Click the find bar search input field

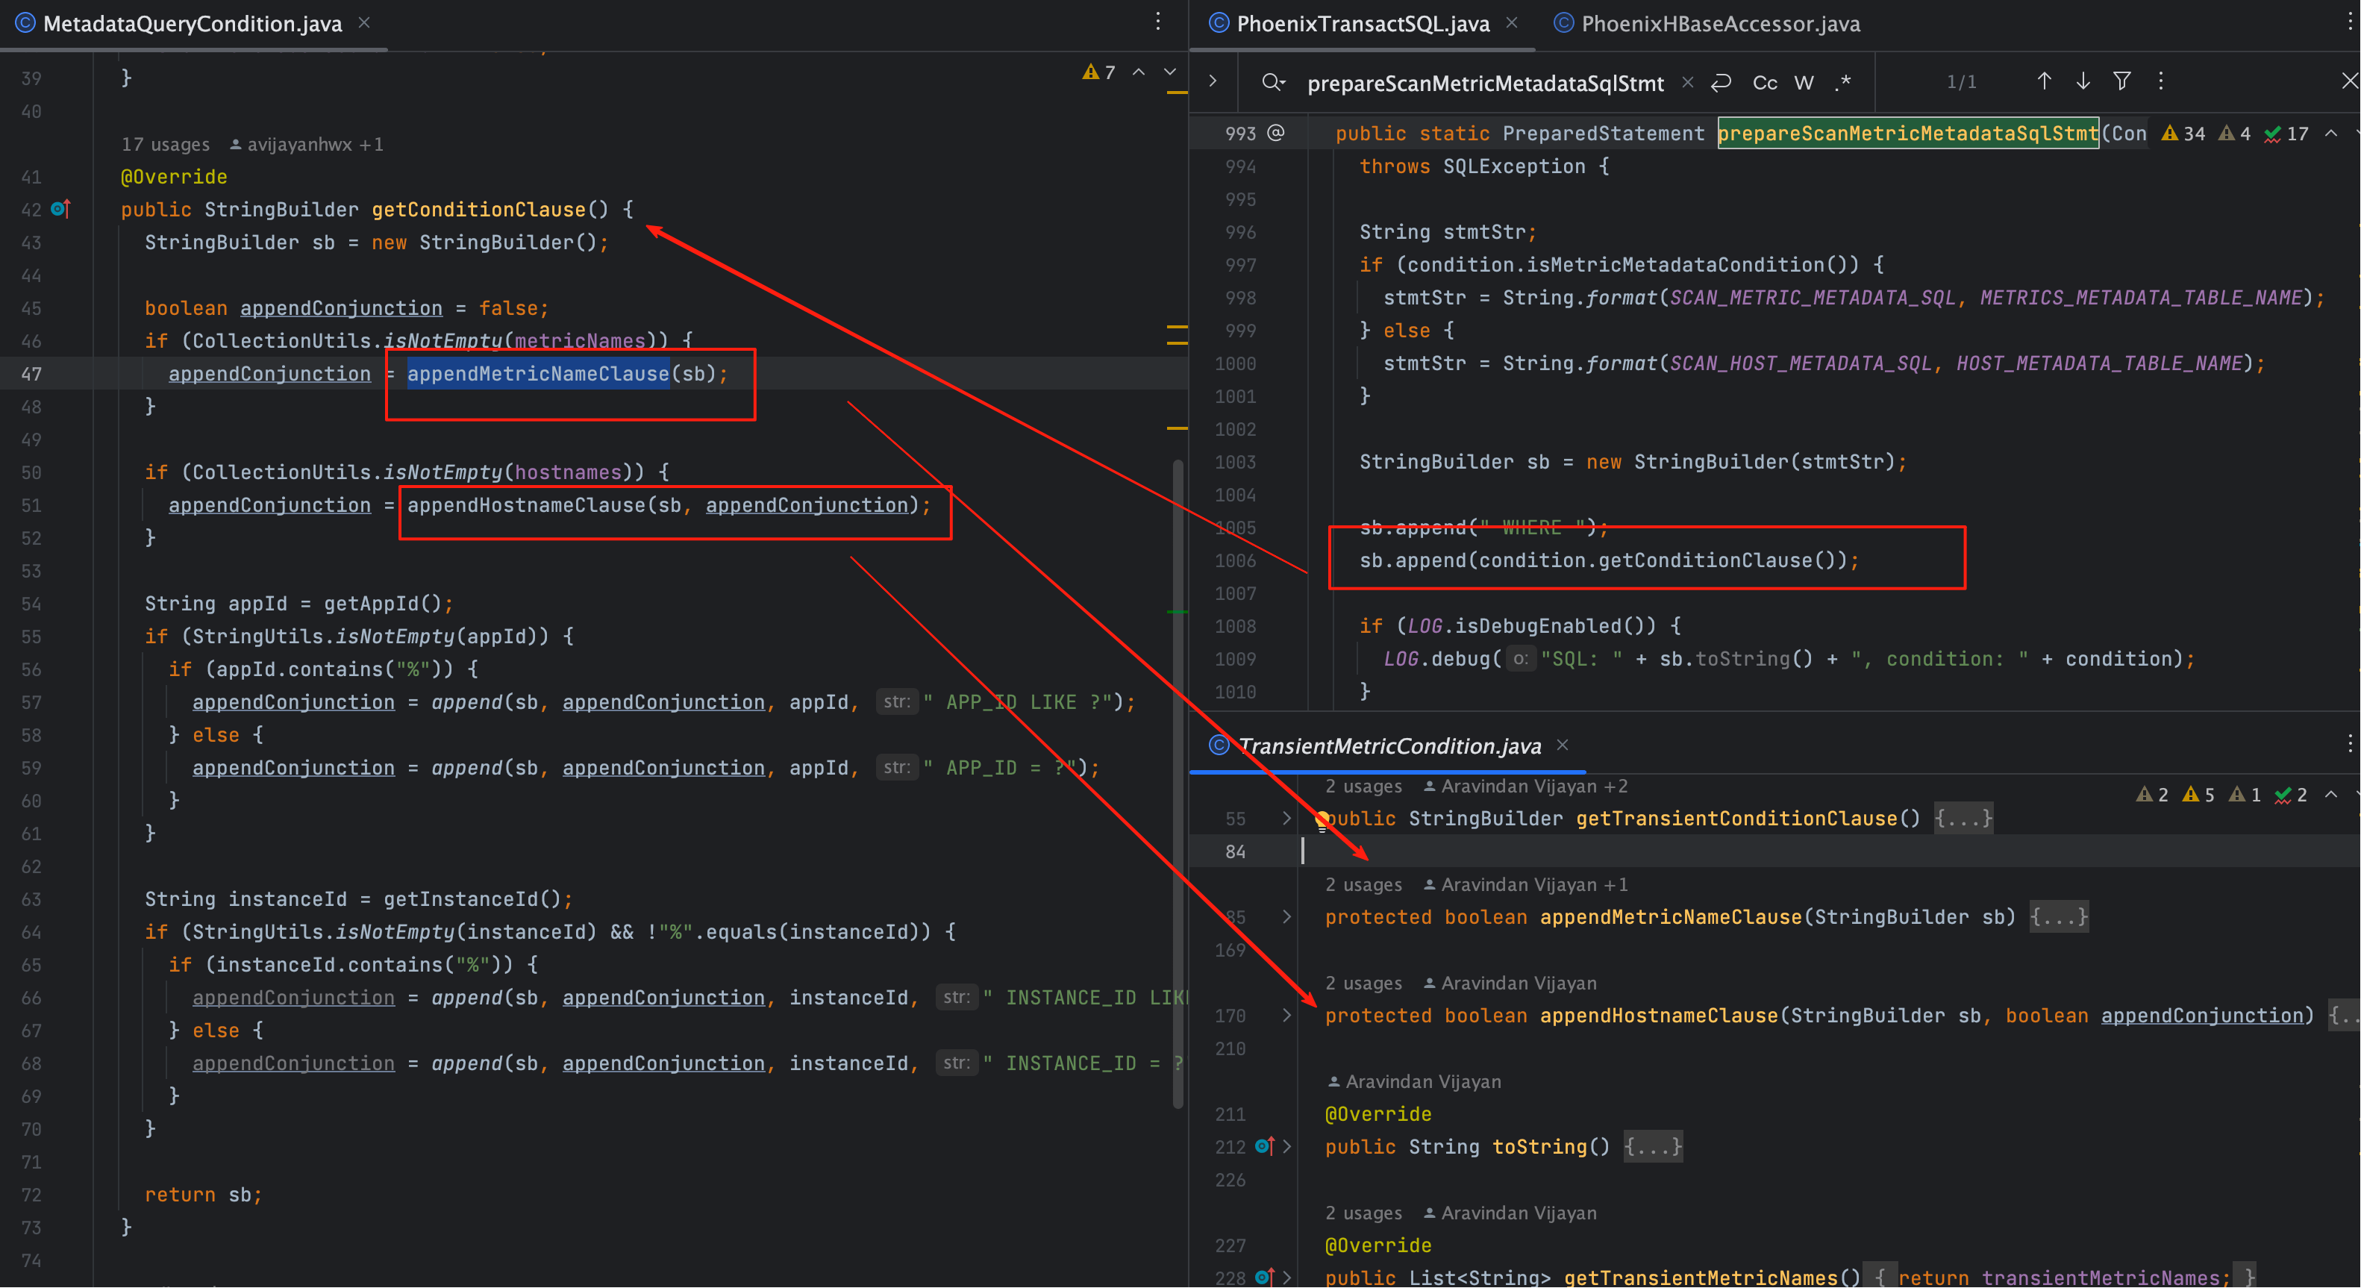(1485, 84)
